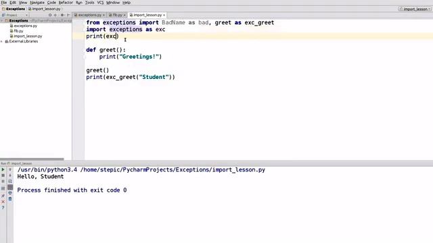Open the Edit menu
This screenshot has width=433, height=243.
[x=13, y=3]
